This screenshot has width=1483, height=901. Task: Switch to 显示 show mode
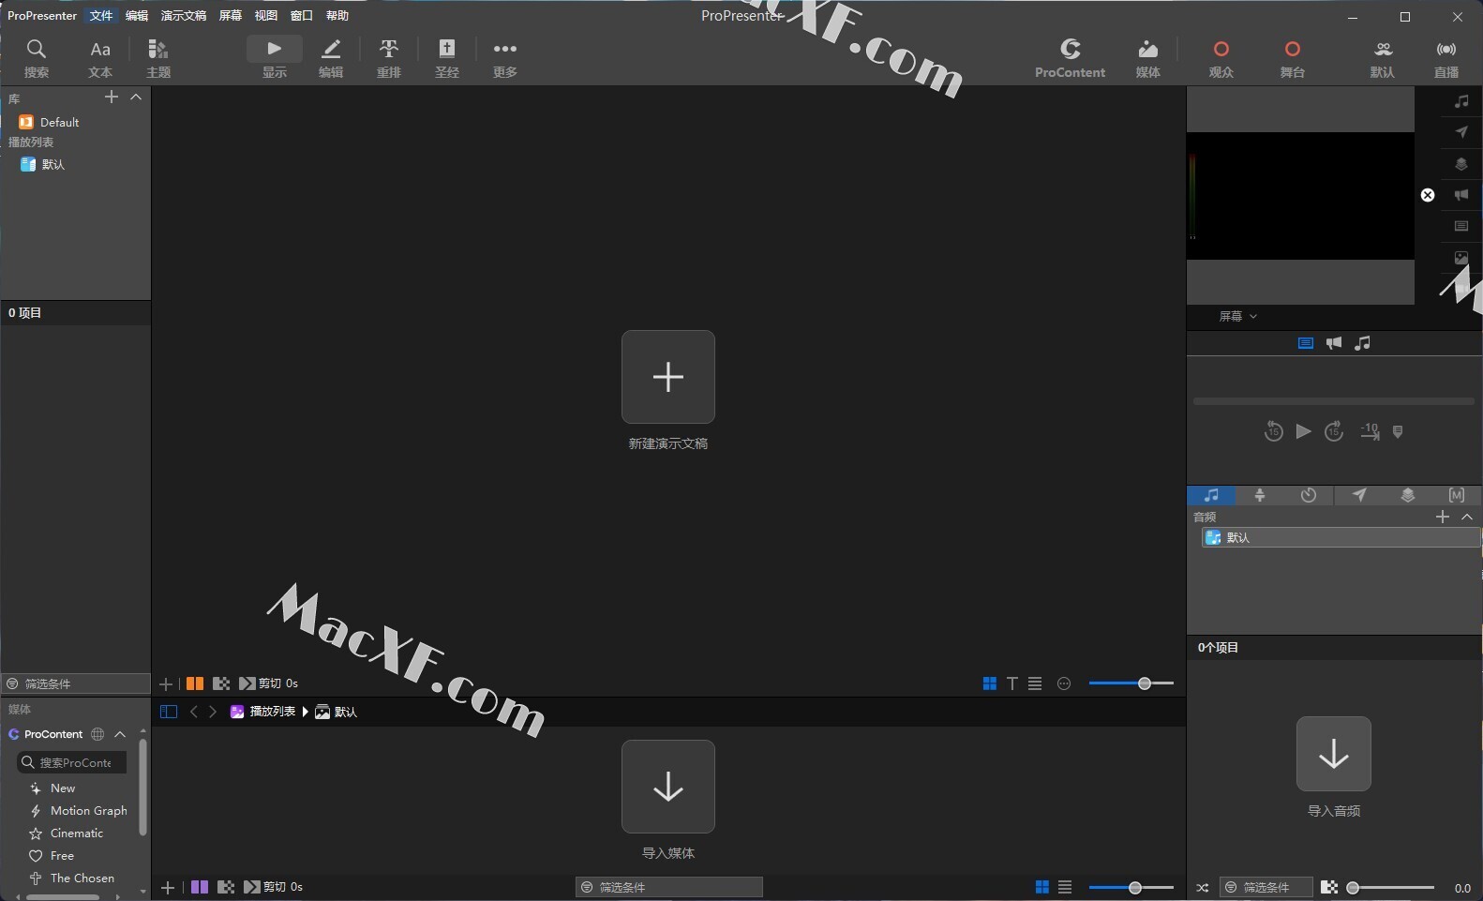point(274,58)
